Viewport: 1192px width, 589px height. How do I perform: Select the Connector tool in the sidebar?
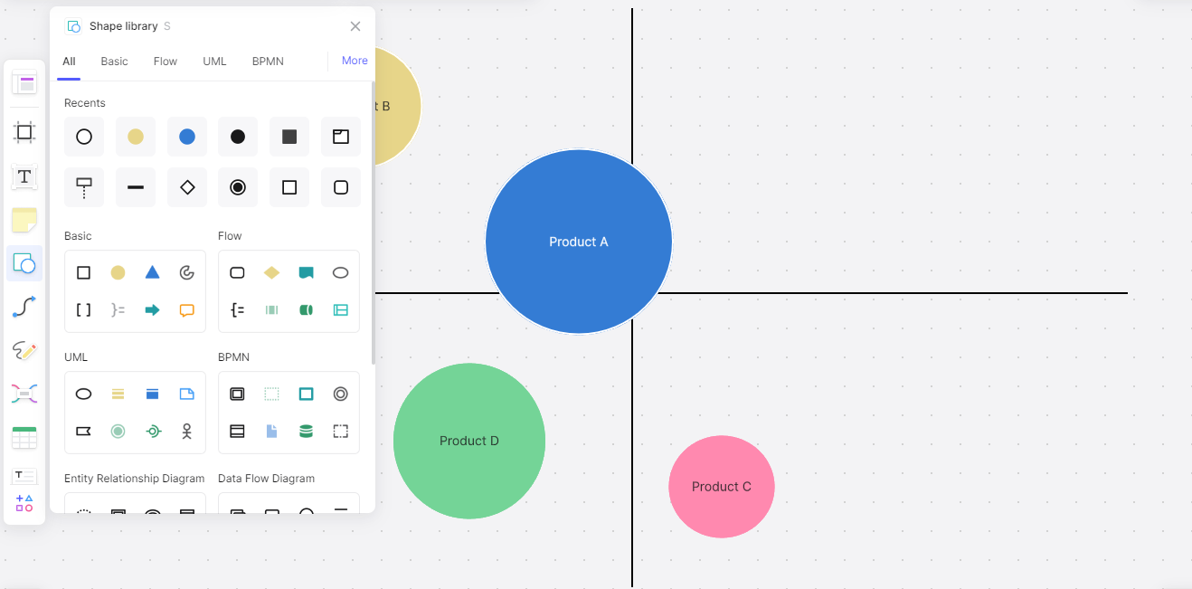coord(24,307)
